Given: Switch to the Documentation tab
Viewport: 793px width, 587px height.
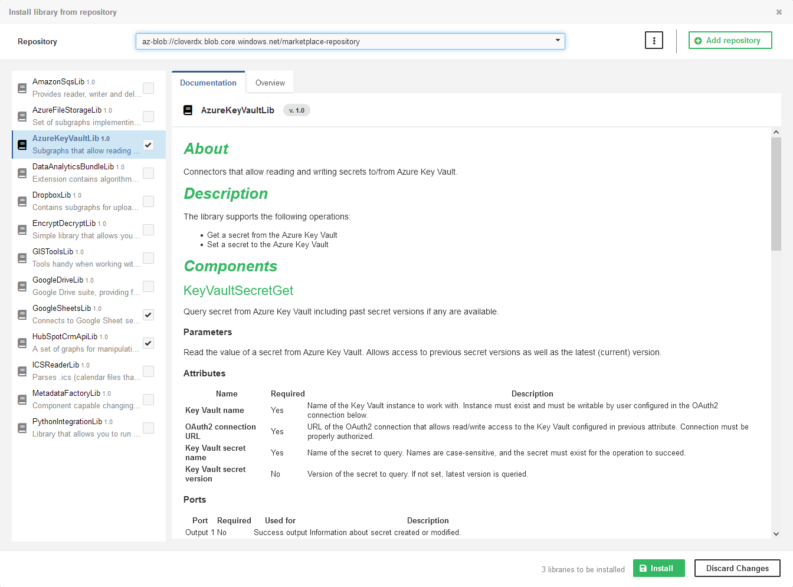Looking at the screenshot, I should point(208,83).
